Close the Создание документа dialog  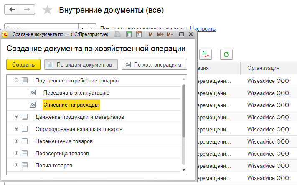(x=191, y=34)
